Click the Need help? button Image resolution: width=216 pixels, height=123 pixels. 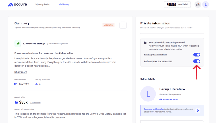[177, 4]
